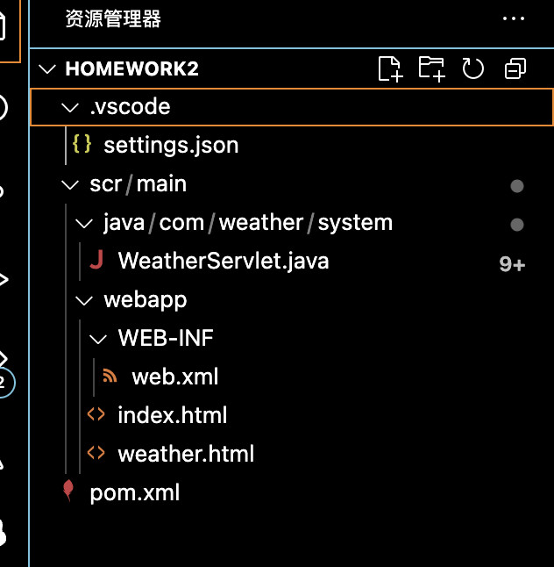Click the 9+ problems badge on WeatherServlet.java
Image resolution: width=554 pixels, height=567 pixels.
pyautogui.click(x=512, y=263)
